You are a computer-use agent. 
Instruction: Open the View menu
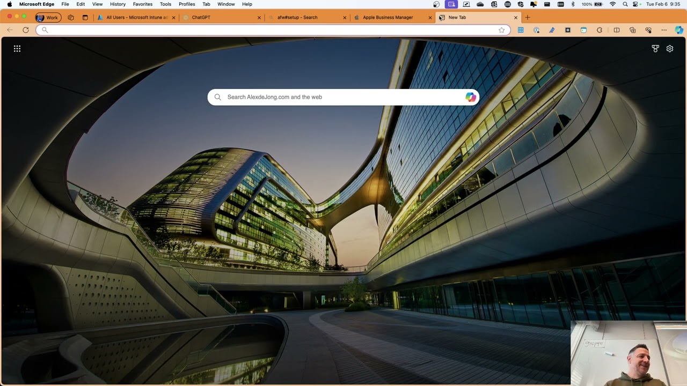coord(97,4)
